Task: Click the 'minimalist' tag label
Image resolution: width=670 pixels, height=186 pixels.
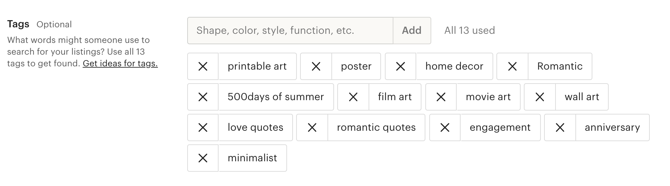Action: [x=252, y=158]
